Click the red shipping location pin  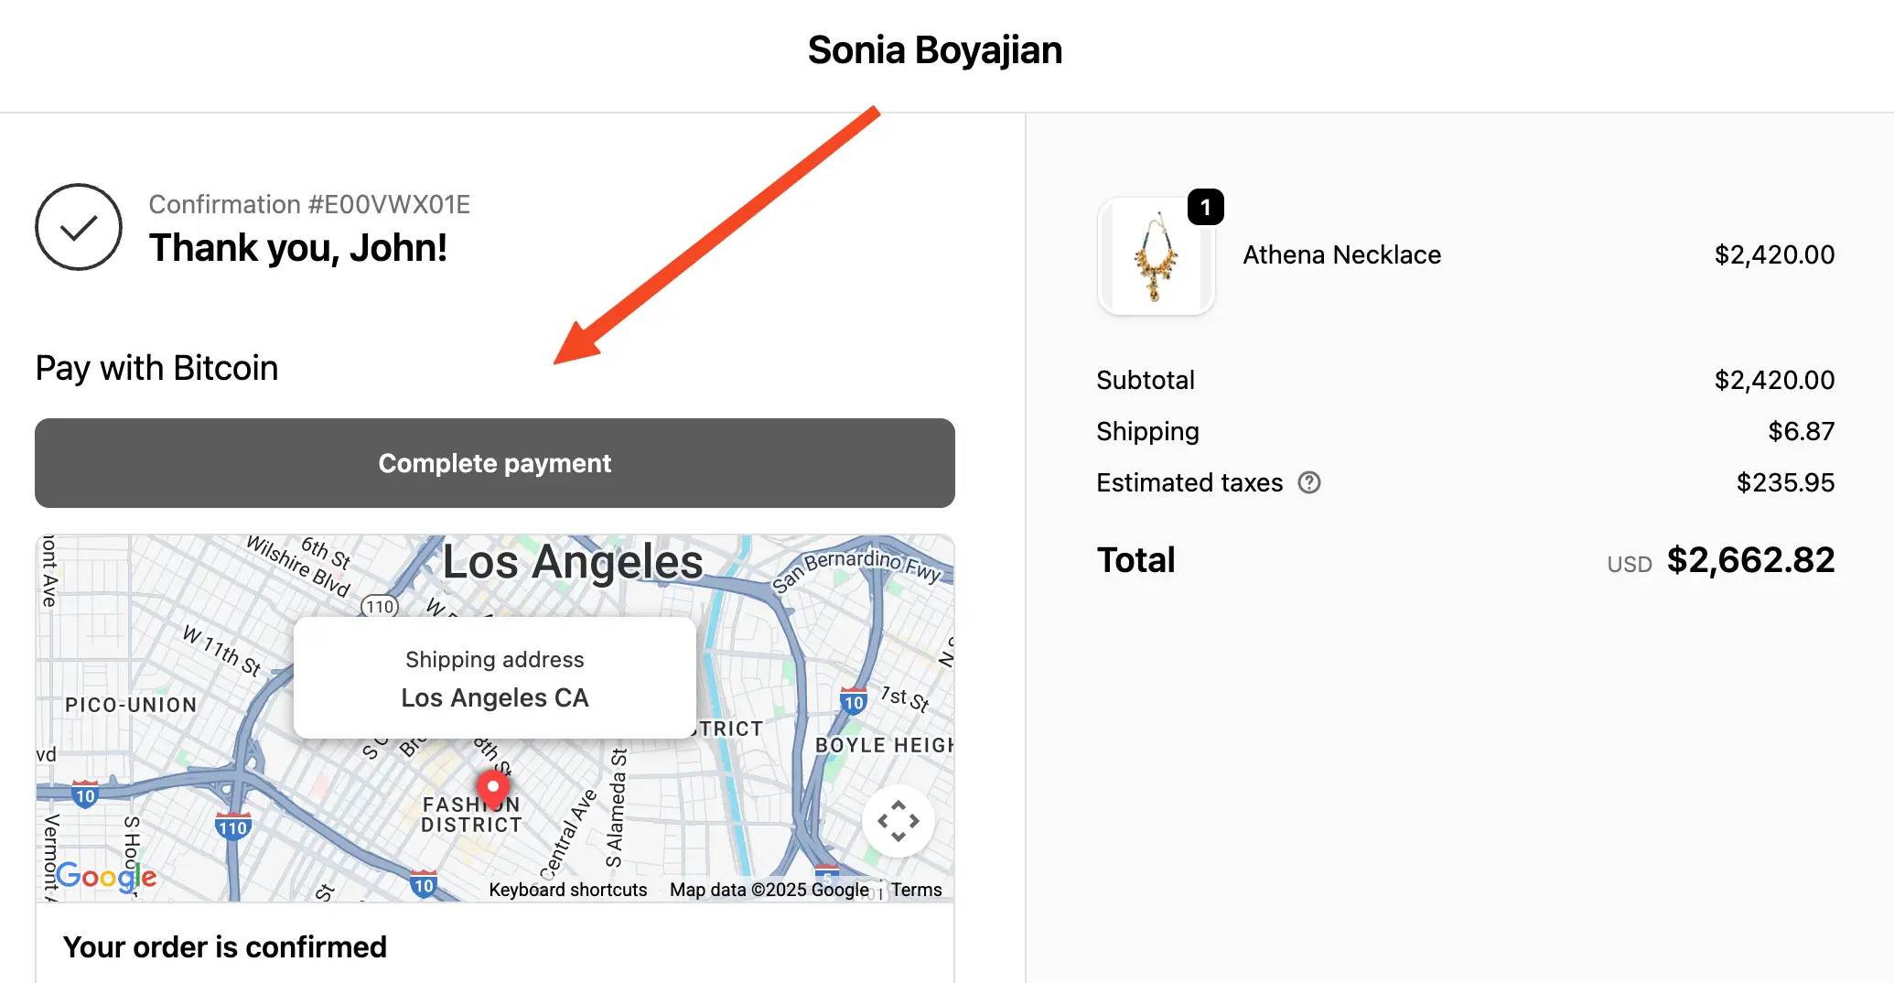pos(494,787)
